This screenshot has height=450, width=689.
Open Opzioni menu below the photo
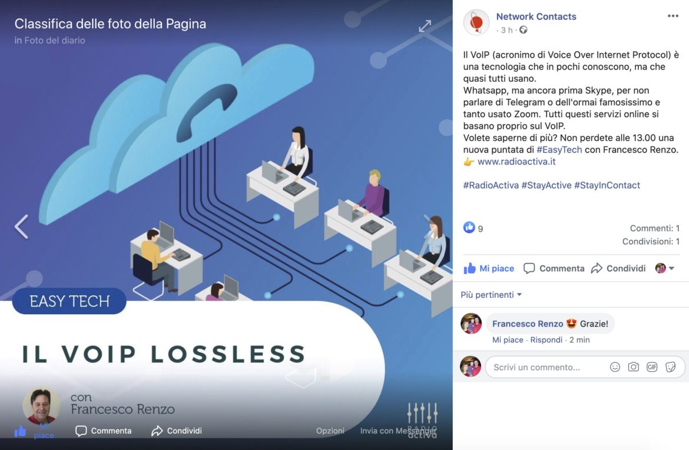point(330,431)
